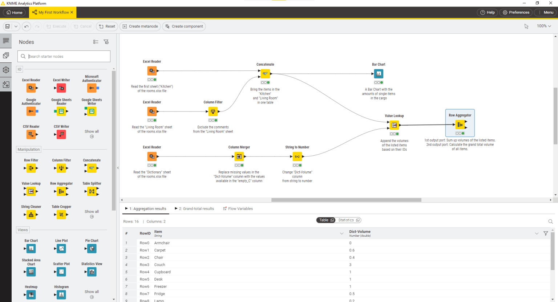Close the My First Workflow tab
Screen dimensions: 558x302
click(x=72, y=12)
